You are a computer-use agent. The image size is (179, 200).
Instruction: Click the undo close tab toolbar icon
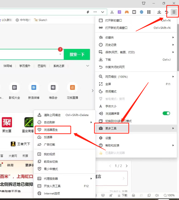pos(166,12)
